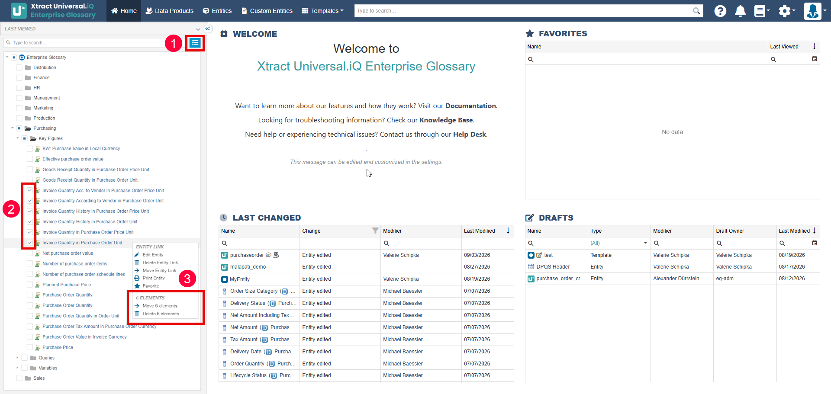Viewport: 831px width, 394px height.
Task: Go to Home tab
Action: [x=124, y=11]
